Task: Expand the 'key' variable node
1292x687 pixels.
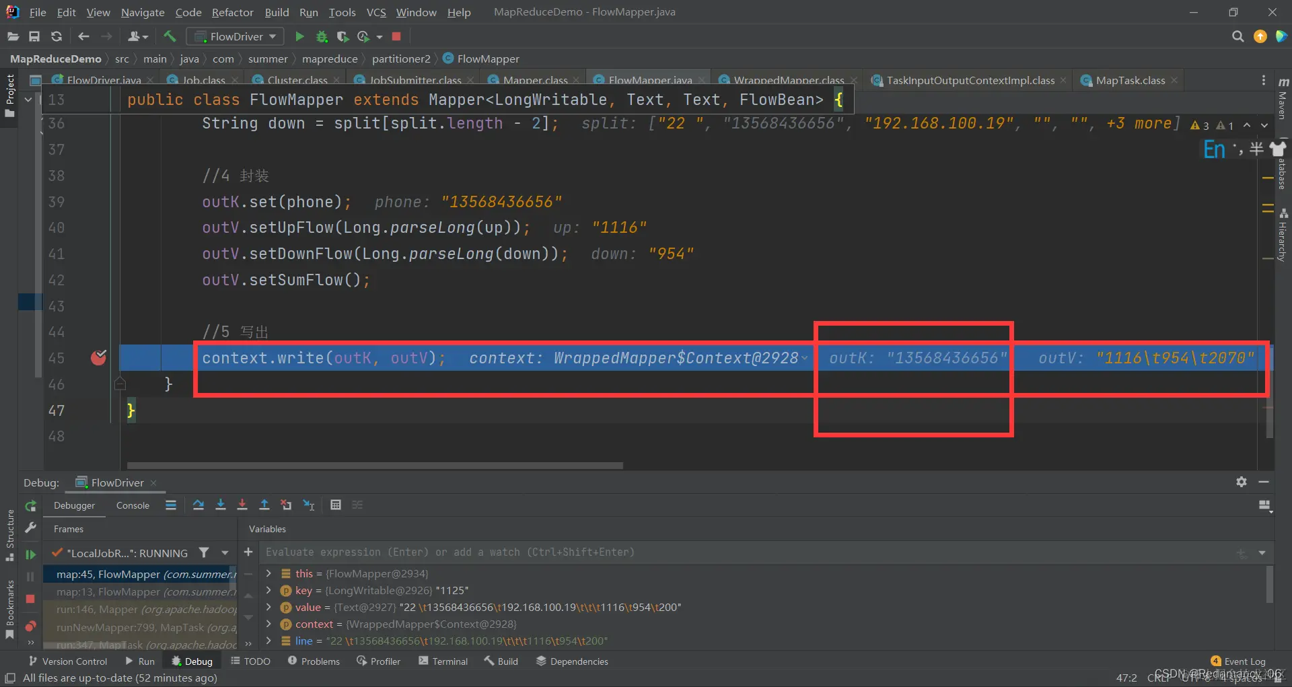Action: [268, 590]
